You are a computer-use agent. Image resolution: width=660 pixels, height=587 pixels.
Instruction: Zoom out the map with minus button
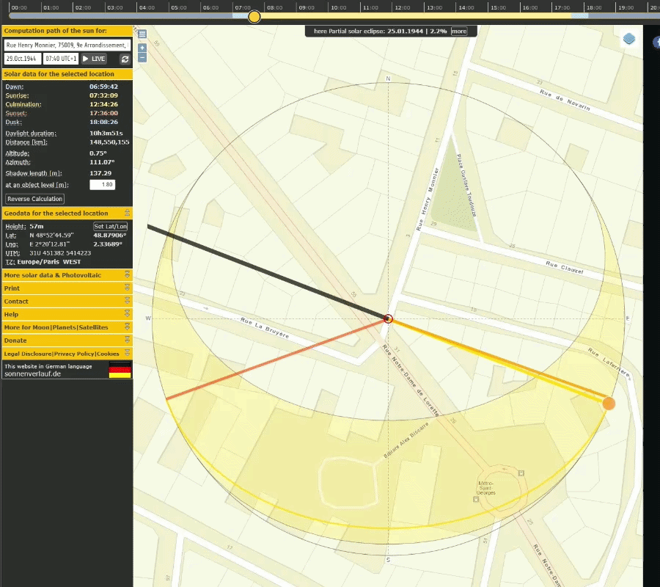(142, 58)
